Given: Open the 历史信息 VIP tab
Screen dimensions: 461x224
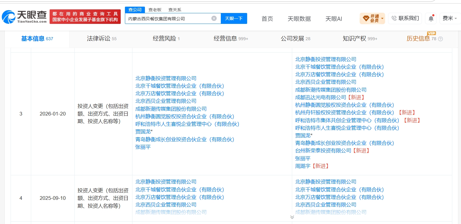Looking at the screenshot, I should (x=421, y=38).
